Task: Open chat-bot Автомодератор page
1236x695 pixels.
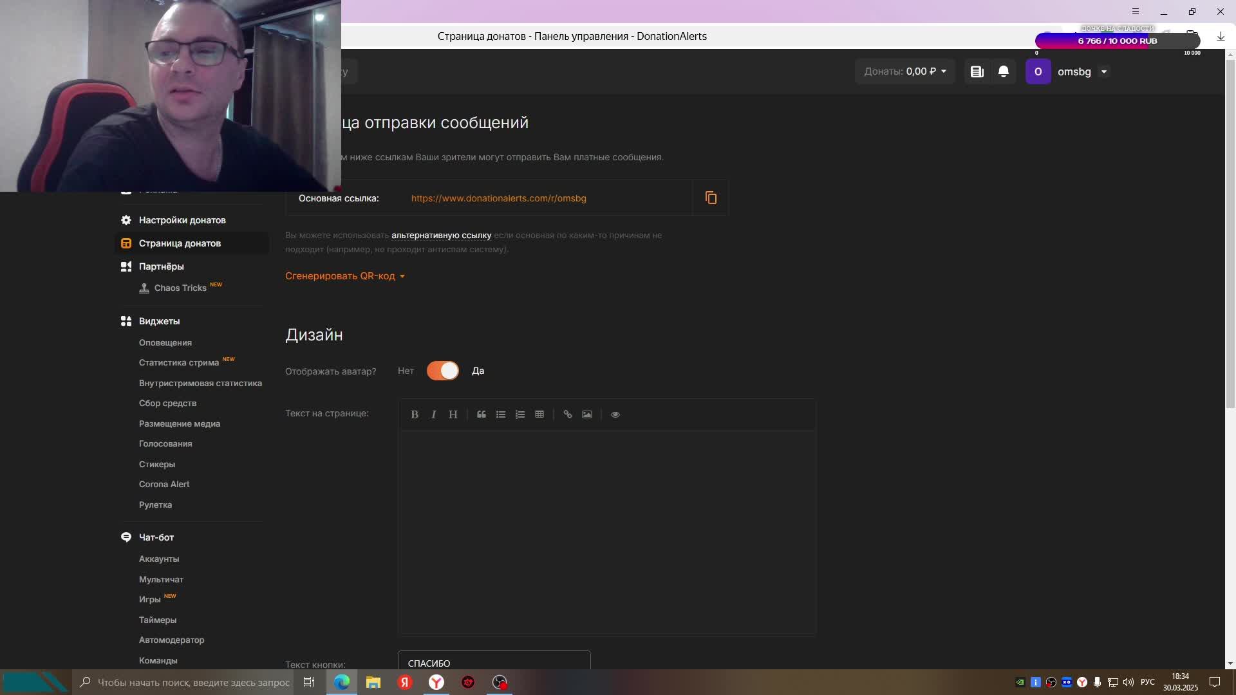Action: pyautogui.click(x=171, y=640)
